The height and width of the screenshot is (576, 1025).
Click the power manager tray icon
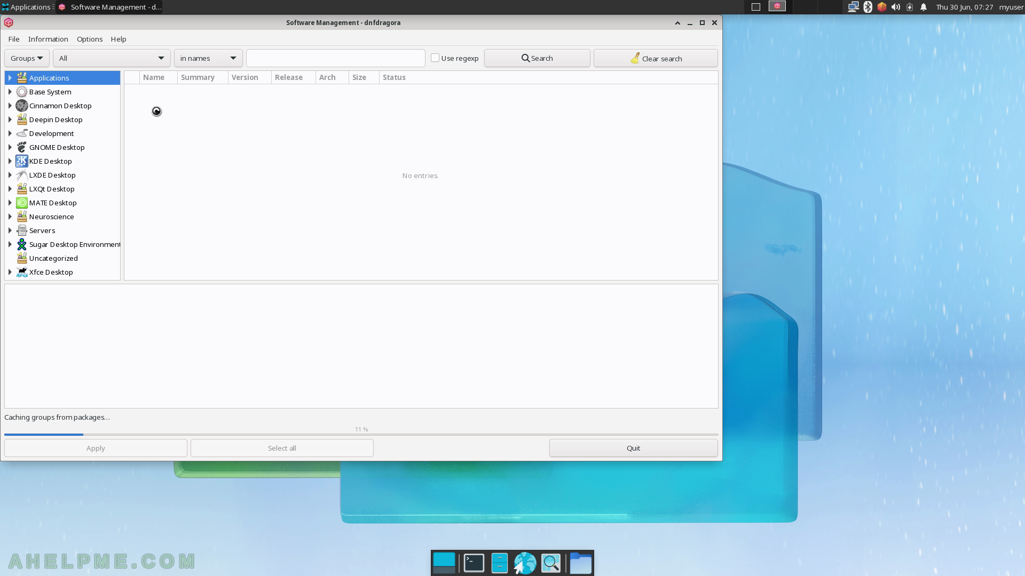tap(910, 7)
